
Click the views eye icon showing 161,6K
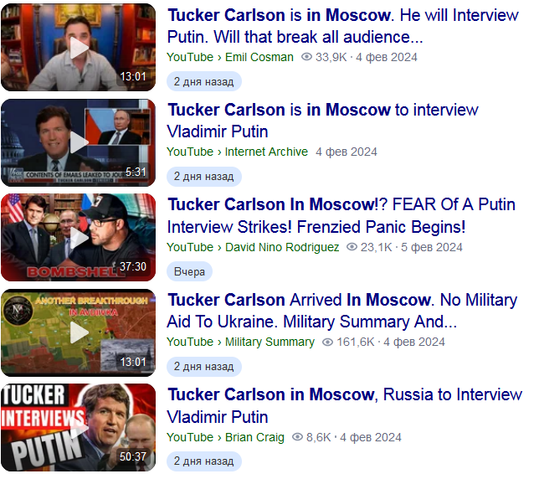(x=327, y=342)
